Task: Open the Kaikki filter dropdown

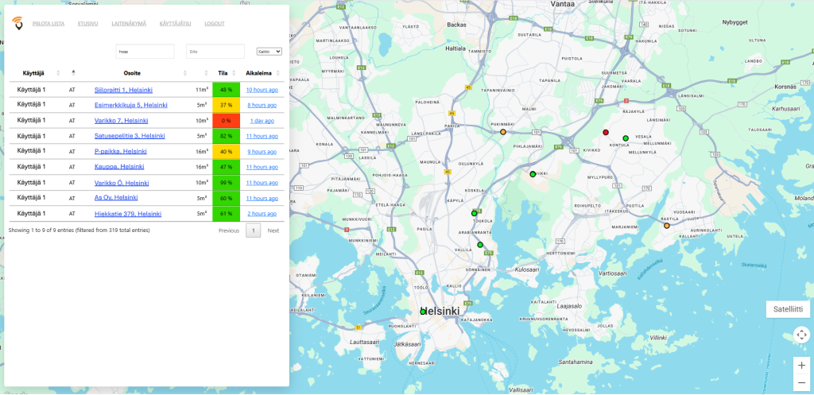Action: [x=269, y=52]
